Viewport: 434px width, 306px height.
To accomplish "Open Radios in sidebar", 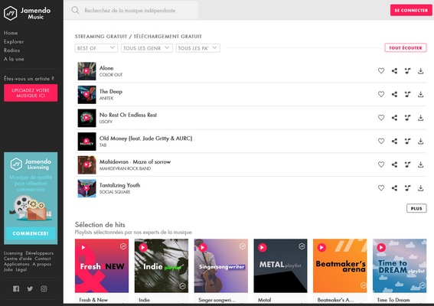I will 12,50.
